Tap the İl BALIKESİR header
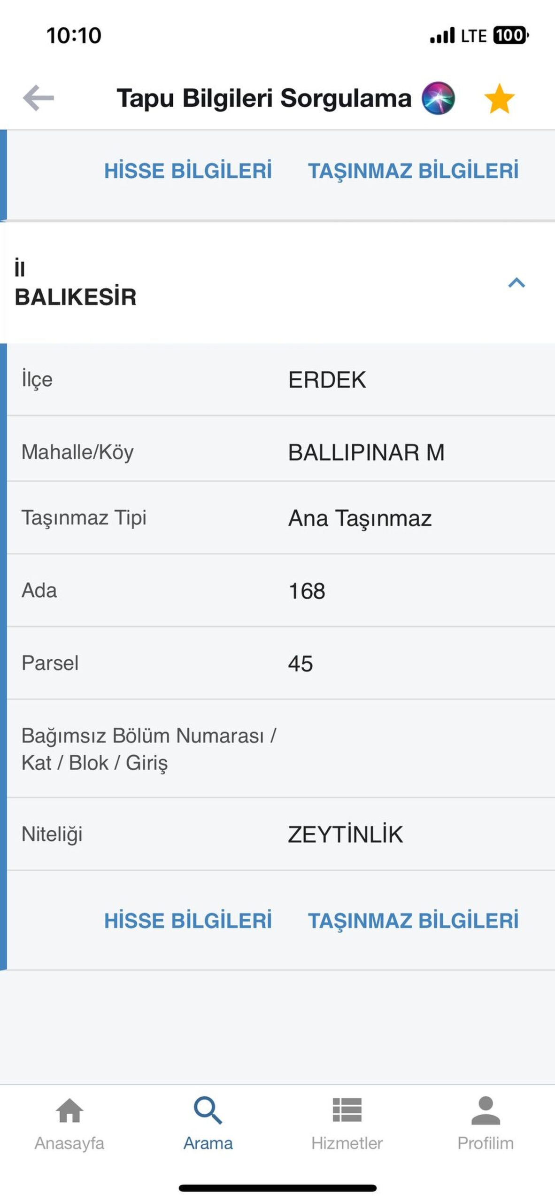The height and width of the screenshot is (1203, 555). coord(277,282)
